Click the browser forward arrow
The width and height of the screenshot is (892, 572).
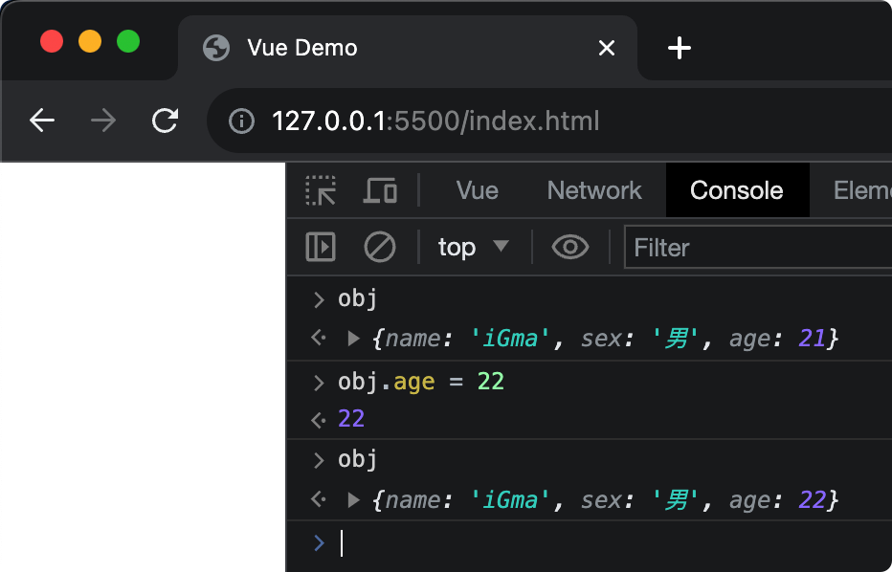103,121
